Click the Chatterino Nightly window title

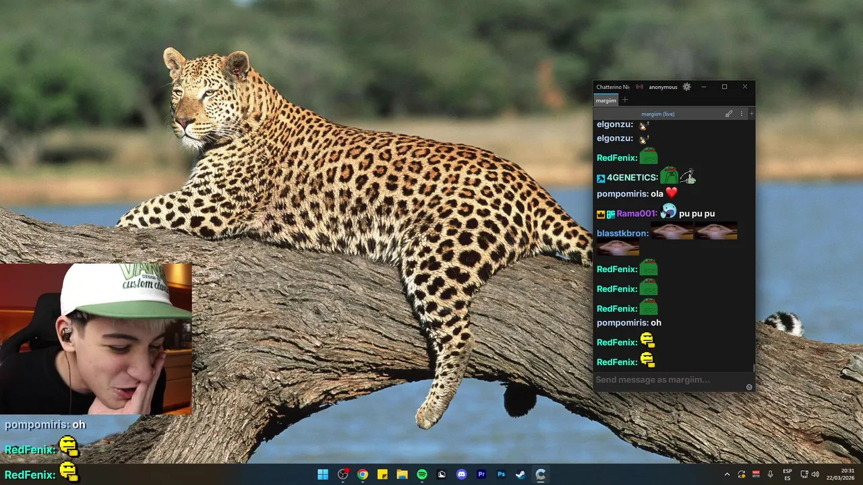613,87
